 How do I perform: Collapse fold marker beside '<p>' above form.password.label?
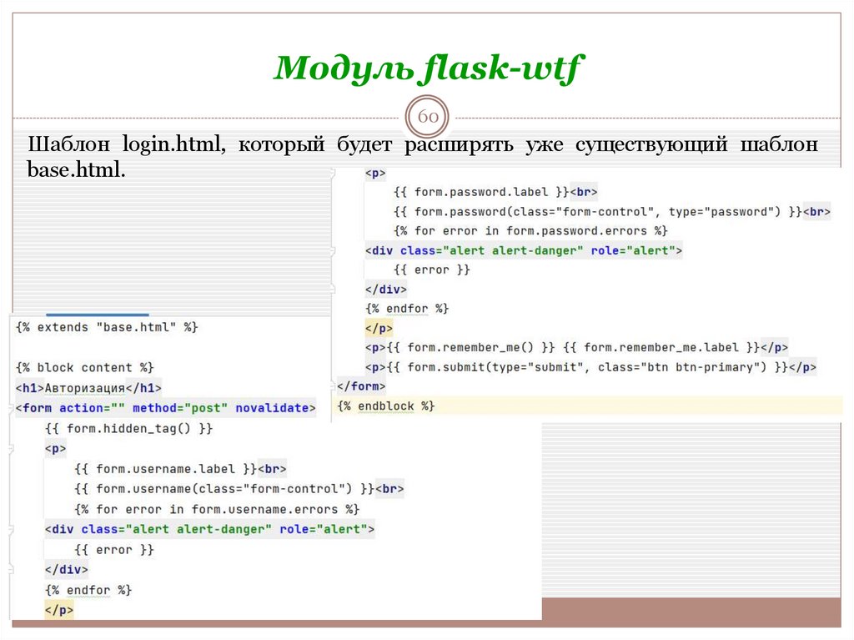click(333, 174)
